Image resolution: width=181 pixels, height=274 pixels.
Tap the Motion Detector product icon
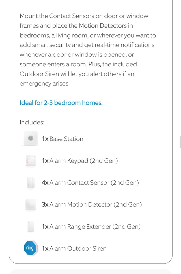31,204
